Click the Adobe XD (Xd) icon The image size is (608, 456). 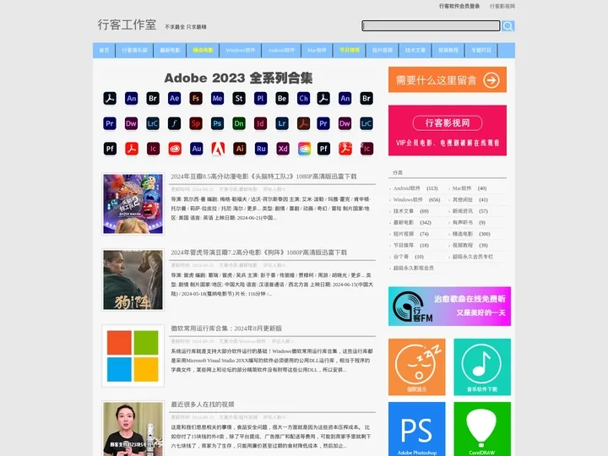(283, 149)
